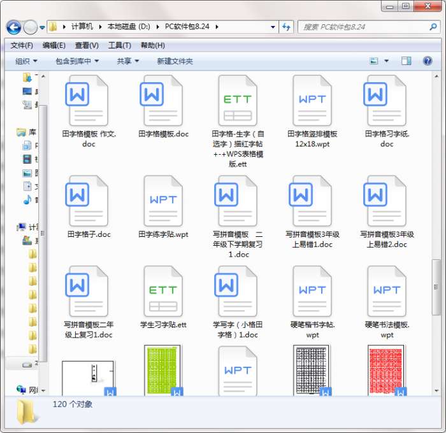Open the 文件(F) menu
This screenshot has height=433, width=446.
pos(22,45)
